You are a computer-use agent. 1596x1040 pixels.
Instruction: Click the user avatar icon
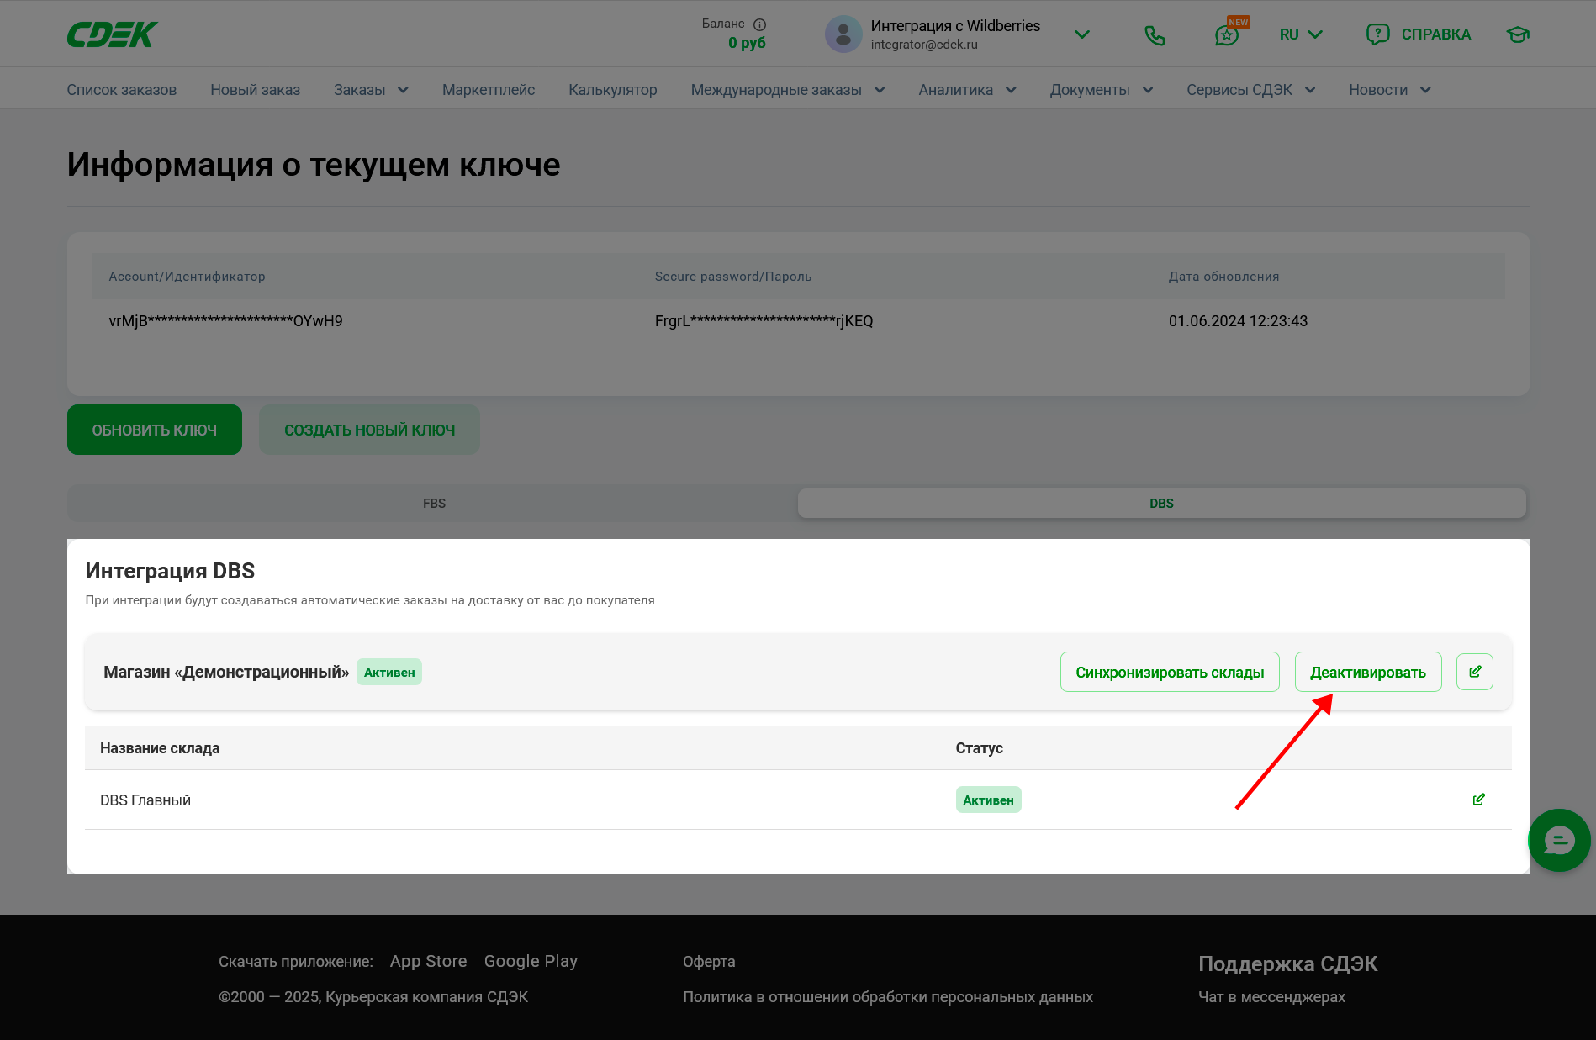(x=843, y=34)
